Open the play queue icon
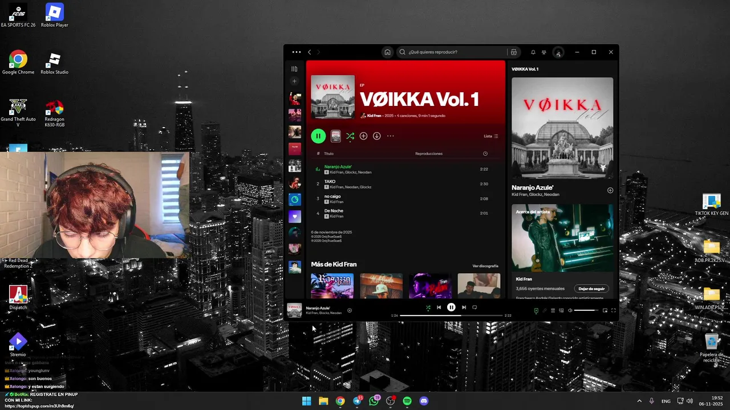 pyautogui.click(x=553, y=310)
